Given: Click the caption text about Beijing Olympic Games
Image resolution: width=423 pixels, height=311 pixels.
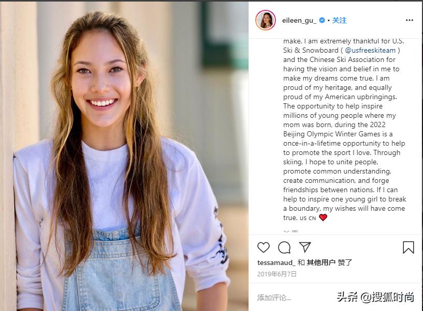Looking at the screenshot, I should point(344,129).
